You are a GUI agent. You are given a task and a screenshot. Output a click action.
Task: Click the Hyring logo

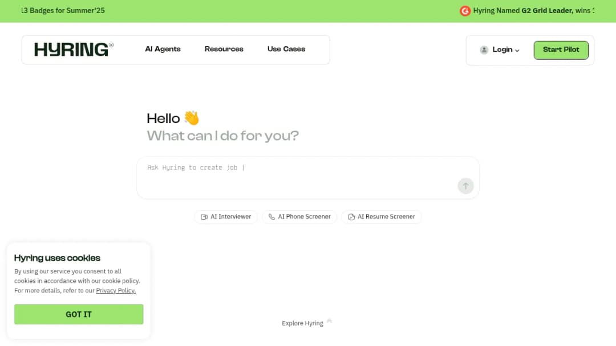click(74, 50)
